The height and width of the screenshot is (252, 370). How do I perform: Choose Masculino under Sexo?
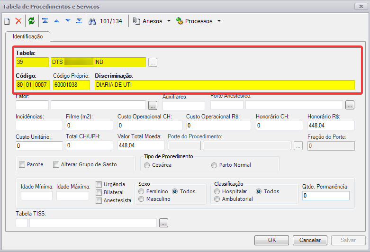[x=141, y=199]
